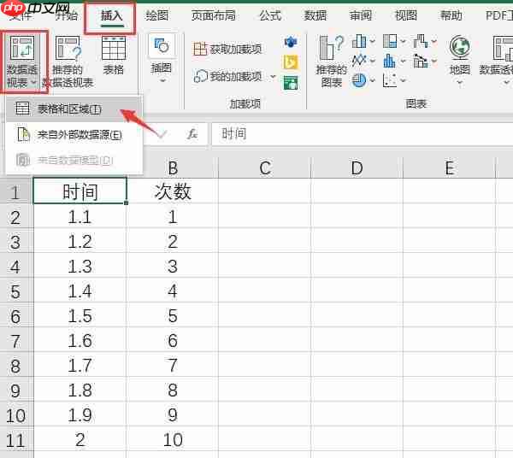Click the People Graph add-in icon
The image size is (513, 458).
pyautogui.click(x=291, y=82)
